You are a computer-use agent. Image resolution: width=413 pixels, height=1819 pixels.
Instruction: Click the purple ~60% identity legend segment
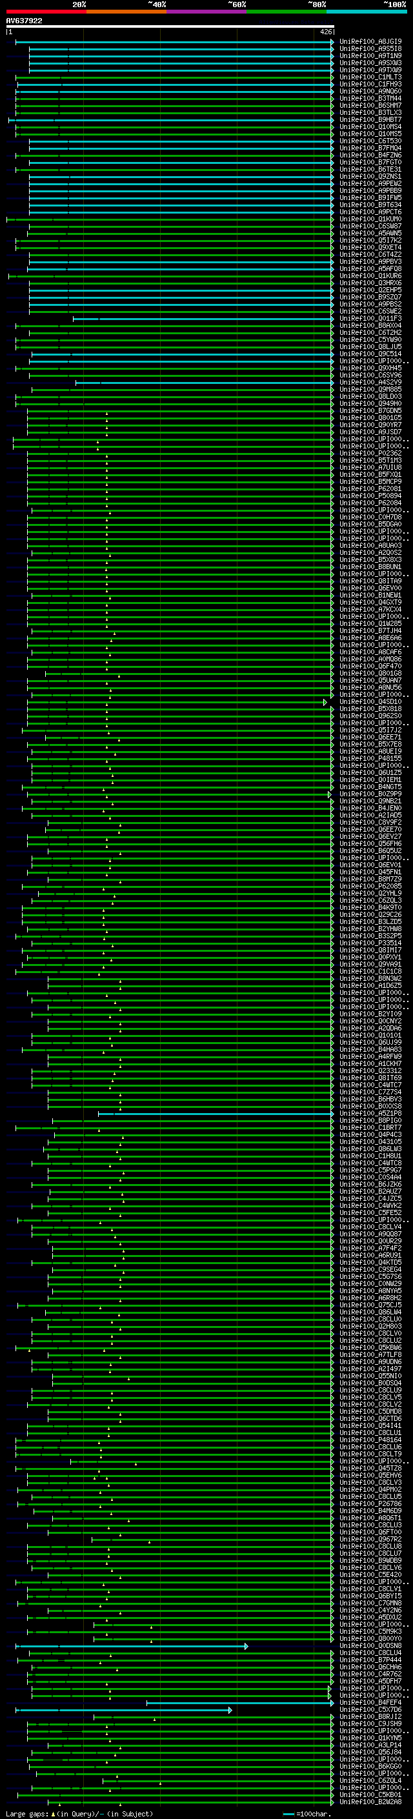coord(206,12)
